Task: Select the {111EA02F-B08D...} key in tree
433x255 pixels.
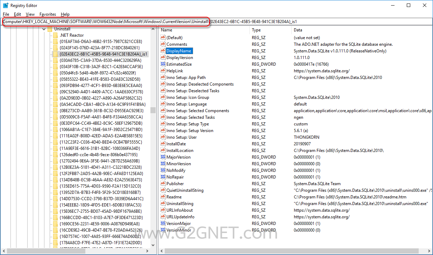Action: 101,136
